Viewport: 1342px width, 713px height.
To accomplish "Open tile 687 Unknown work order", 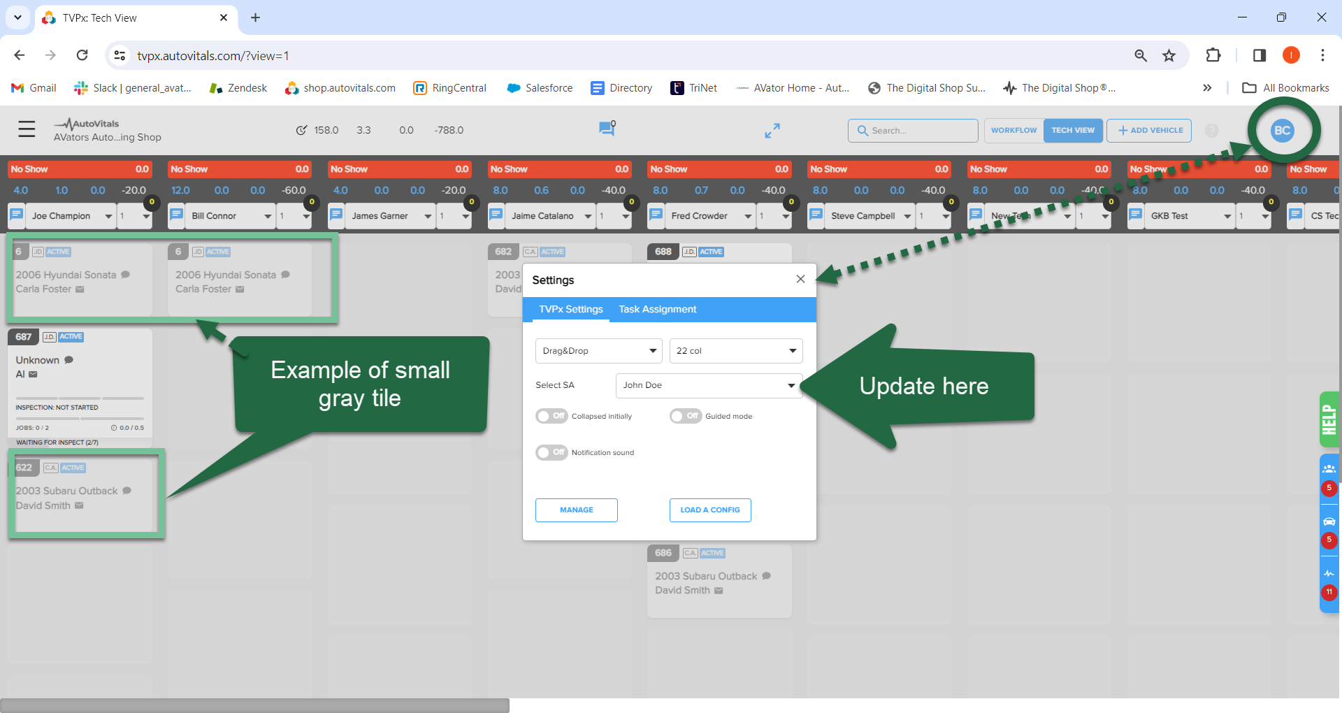I will tap(80, 388).
